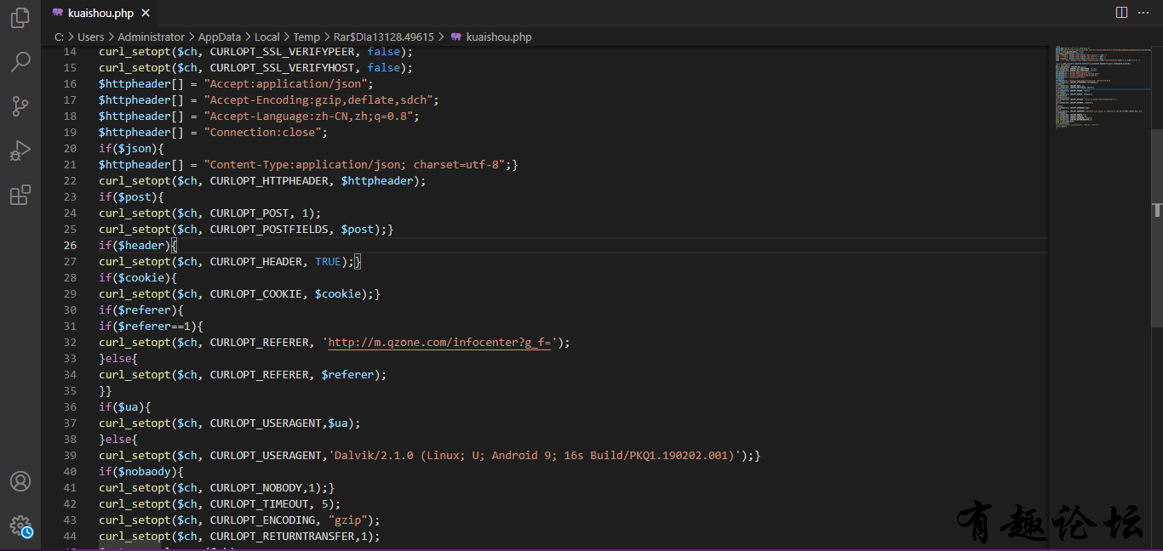Open the editor More Actions menu
The image size is (1163, 551).
pos(1143,13)
